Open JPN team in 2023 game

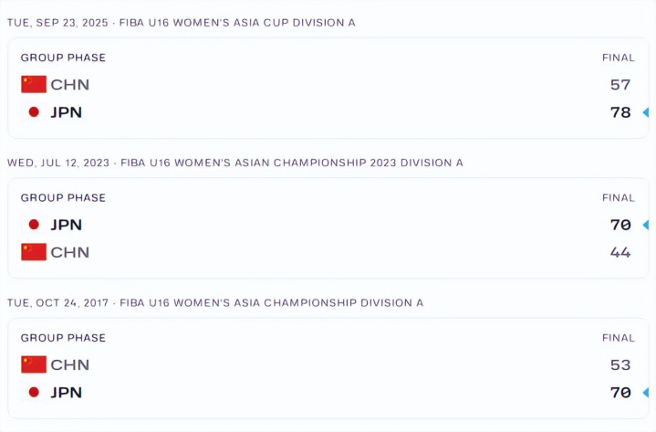pos(67,225)
